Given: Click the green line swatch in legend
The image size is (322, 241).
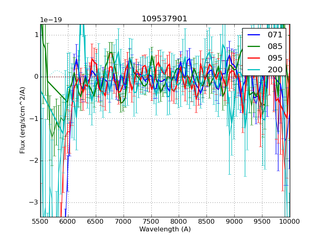Looking at the screenshot, I should point(254,47).
